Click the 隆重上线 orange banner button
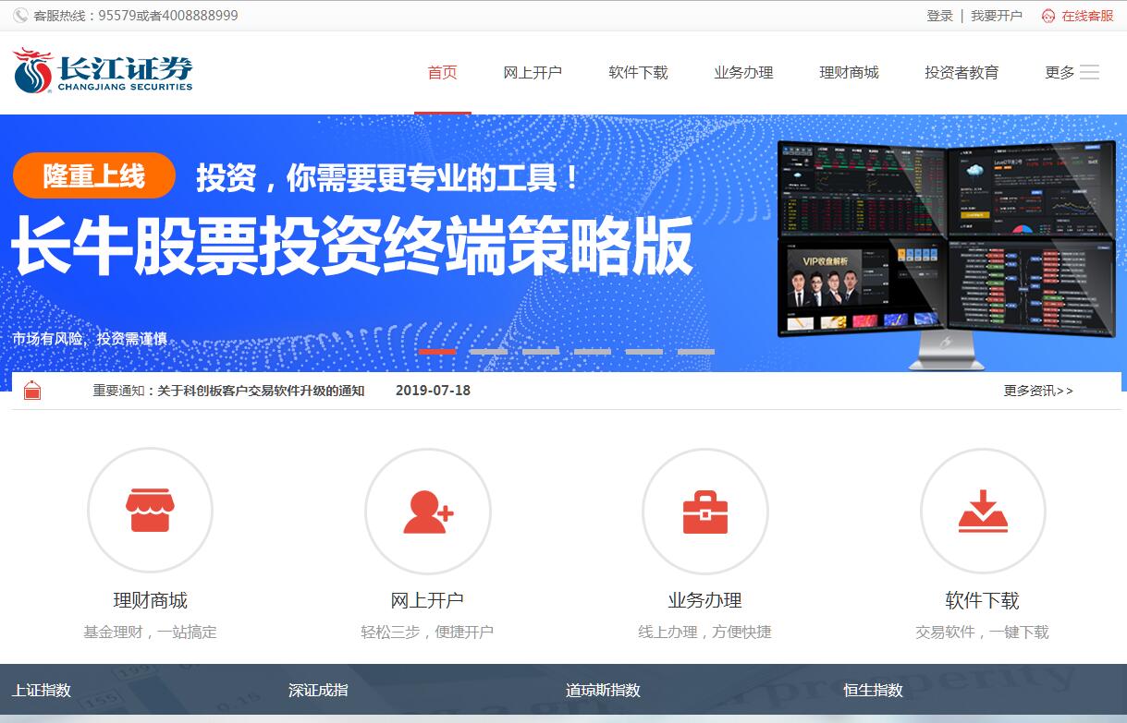 pyautogui.click(x=94, y=175)
